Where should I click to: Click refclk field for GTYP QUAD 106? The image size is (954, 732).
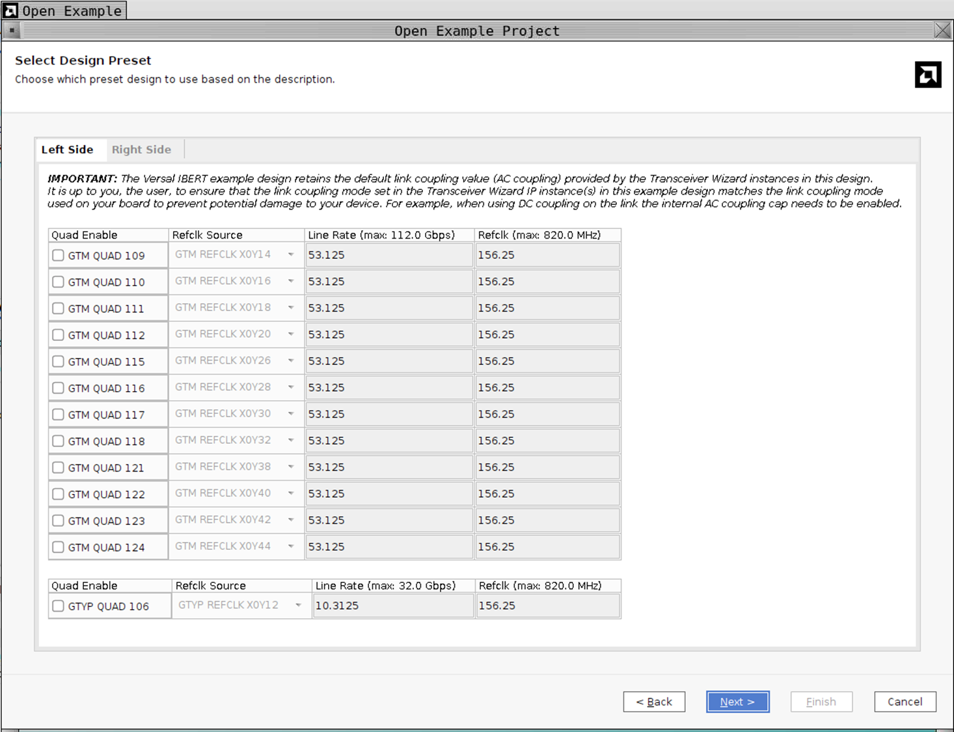click(x=548, y=606)
